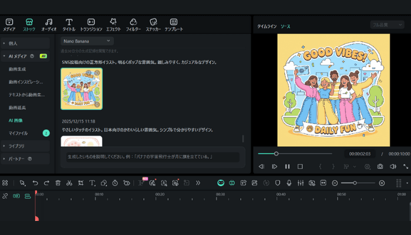Open the タイトル (Titles) tab

coord(69,24)
